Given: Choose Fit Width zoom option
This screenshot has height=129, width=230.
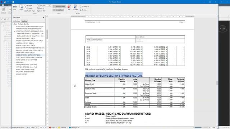Looking at the screenshot, I should coord(28,8).
